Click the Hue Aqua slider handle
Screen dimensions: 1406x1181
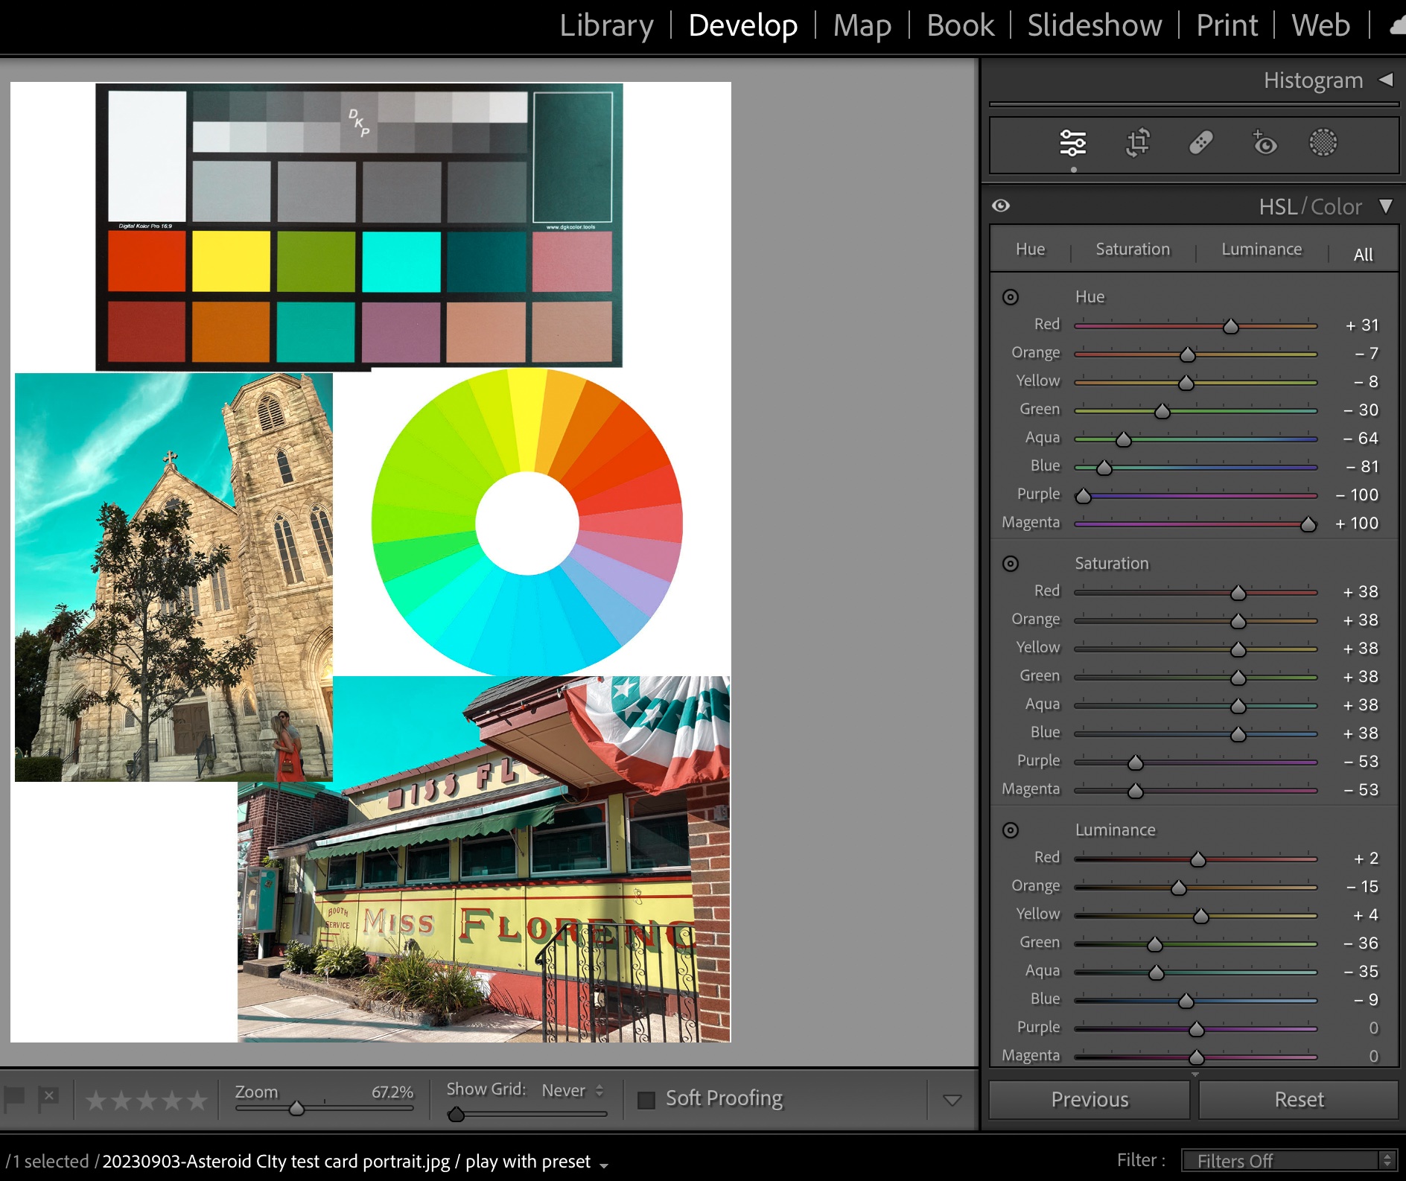(1124, 439)
